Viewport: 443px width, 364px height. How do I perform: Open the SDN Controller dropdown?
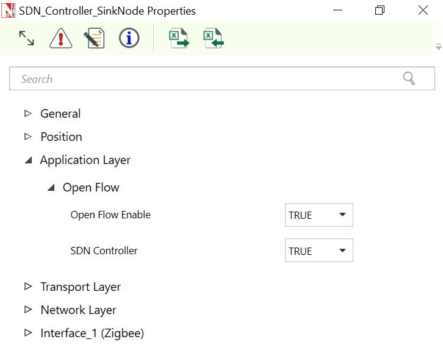[319, 251]
